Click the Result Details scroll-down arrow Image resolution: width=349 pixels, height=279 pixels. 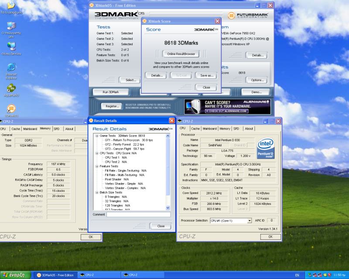click(168, 208)
